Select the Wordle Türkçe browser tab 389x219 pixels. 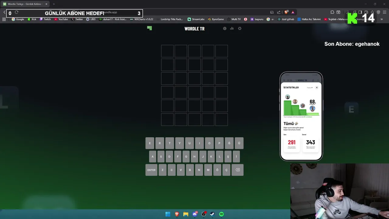point(25,4)
